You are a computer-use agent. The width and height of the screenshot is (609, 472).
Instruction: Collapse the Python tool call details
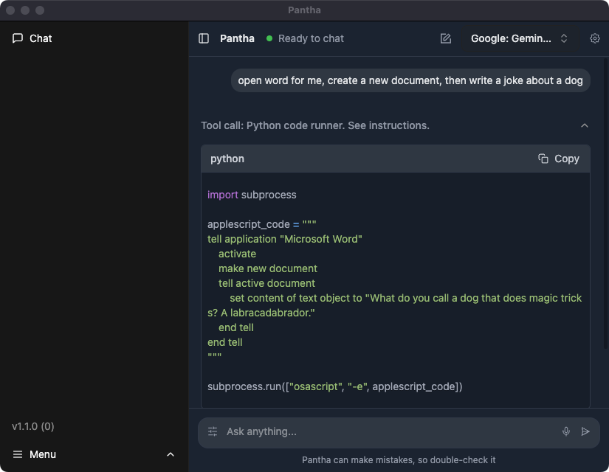pos(585,125)
